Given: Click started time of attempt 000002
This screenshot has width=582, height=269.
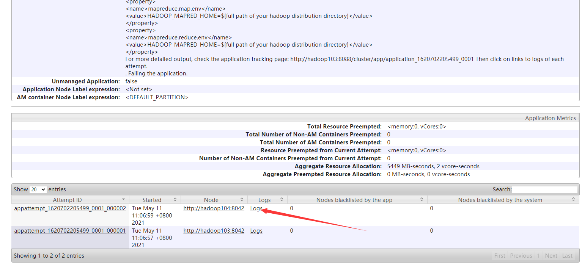Looking at the screenshot, I should click(152, 216).
